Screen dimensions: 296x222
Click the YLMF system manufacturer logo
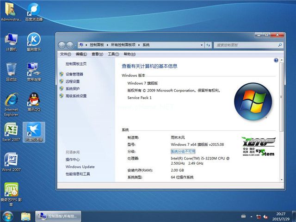point(259,147)
